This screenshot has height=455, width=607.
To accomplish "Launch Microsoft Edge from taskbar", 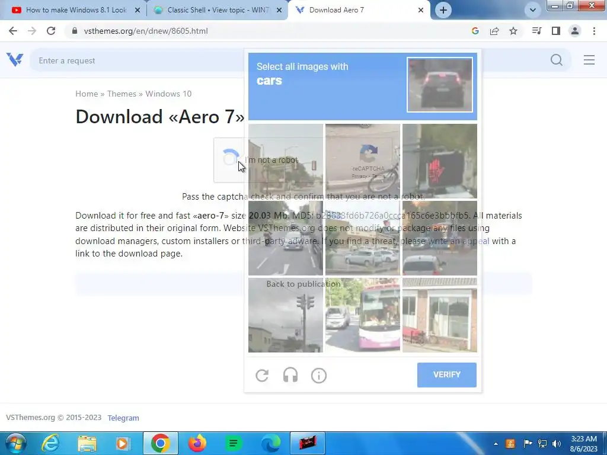I will click(270, 443).
